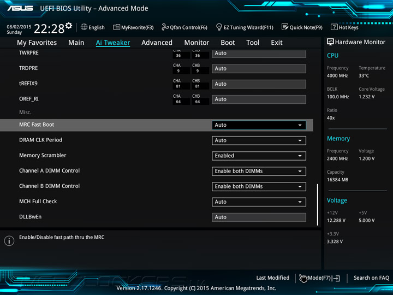This screenshot has width=393, height=295.
Task: Select the OREF_RI row label
Action: (x=29, y=99)
